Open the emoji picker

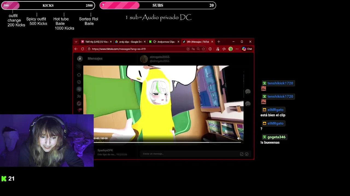point(247,154)
